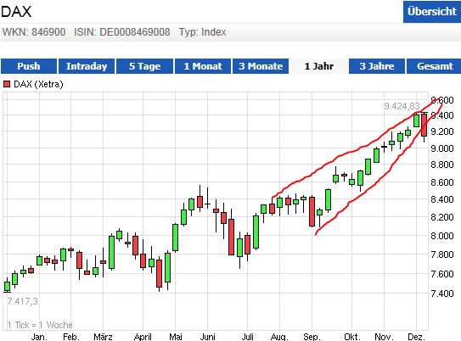Click the 7.400 y-axis label
Screen dimensions: 461x341
click(x=442, y=293)
